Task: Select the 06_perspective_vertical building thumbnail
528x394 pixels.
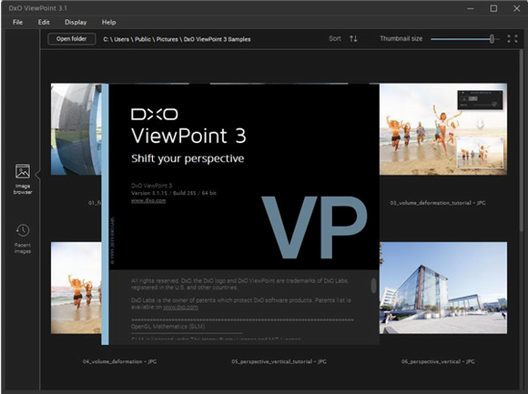Action: pos(443,288)
